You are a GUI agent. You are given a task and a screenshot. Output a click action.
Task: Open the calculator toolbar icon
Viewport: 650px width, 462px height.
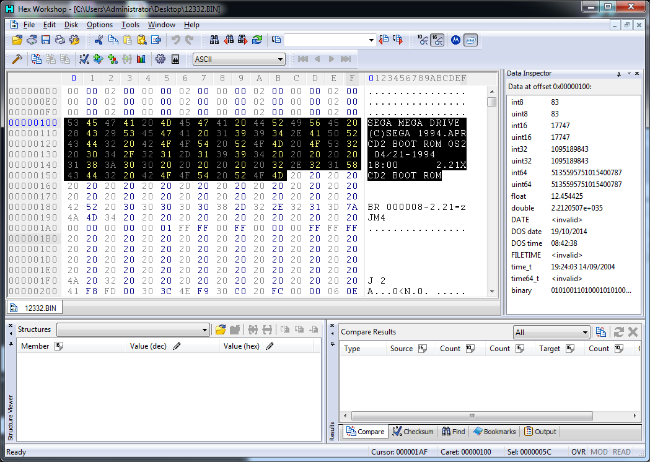click(175, 59)
